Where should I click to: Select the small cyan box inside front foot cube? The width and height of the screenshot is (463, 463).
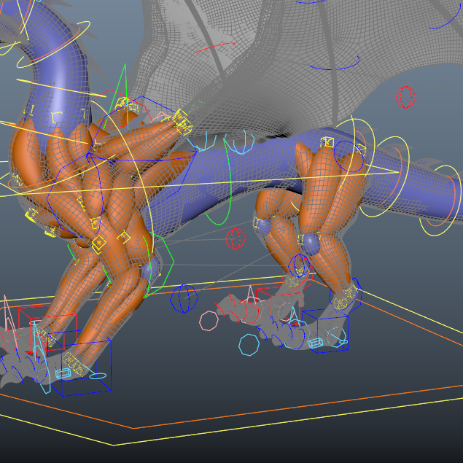click(x=63, y=373)
